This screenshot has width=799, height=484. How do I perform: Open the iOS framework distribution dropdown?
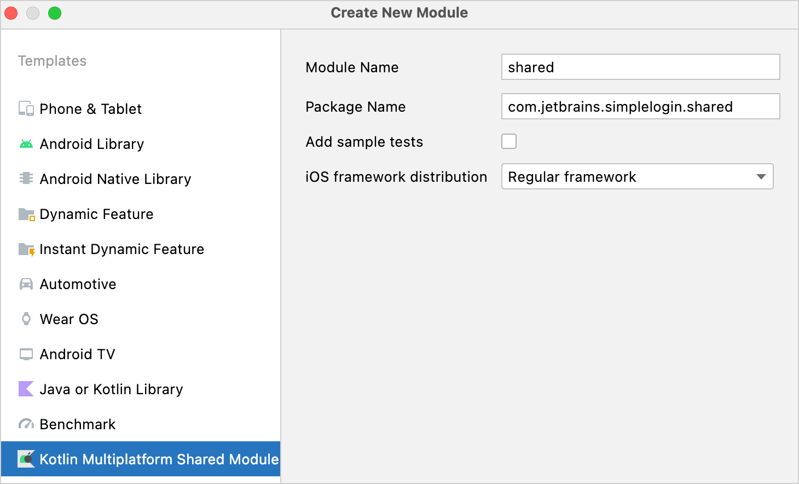761,176
